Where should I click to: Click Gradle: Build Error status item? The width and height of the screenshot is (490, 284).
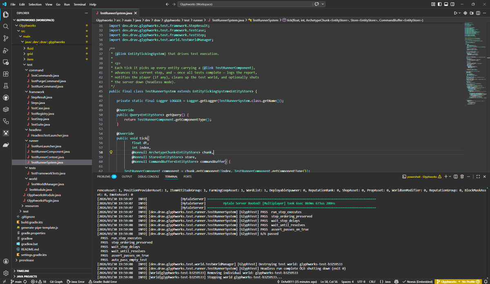[102, 282]
